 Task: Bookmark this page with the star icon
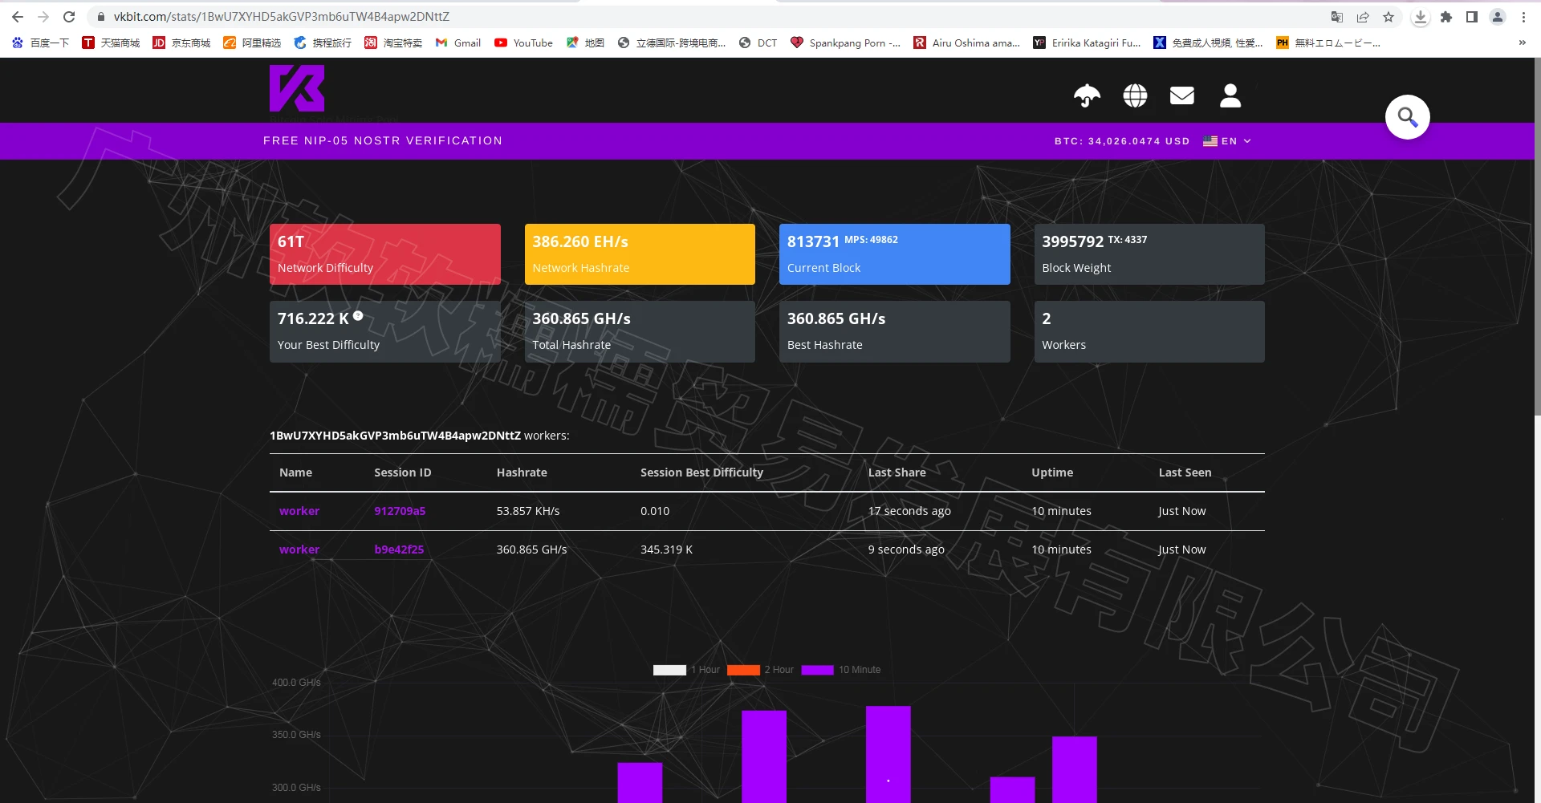(1389, 17)
